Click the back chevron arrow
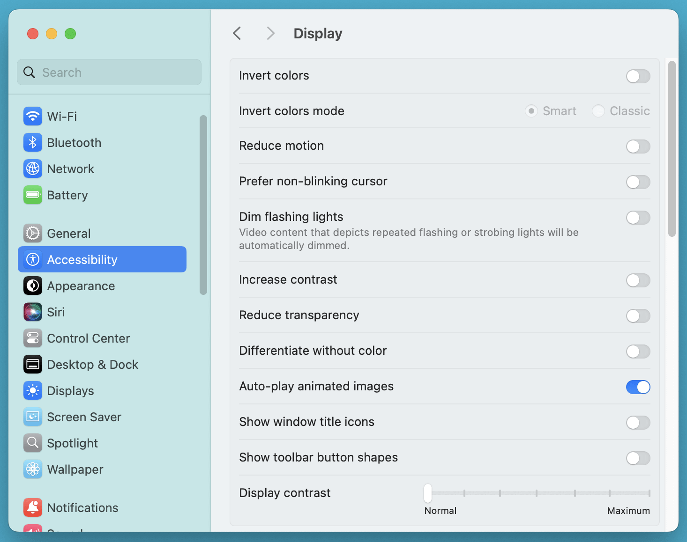687x542 pixels. click(x=237, y=33)
